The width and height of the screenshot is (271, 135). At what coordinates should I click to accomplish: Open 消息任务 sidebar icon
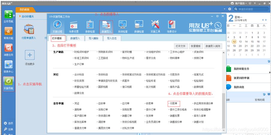click(8, 50)
